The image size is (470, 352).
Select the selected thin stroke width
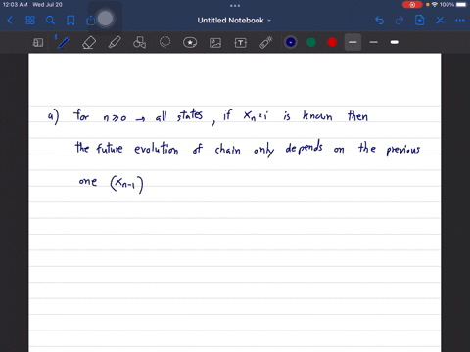(x=352, y=42)
